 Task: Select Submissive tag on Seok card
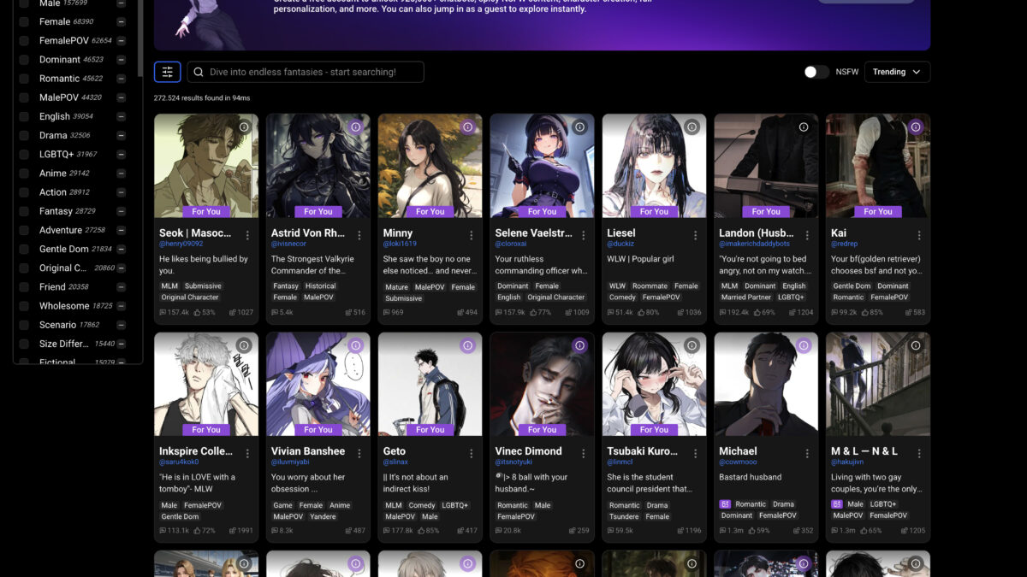[203, 286]
